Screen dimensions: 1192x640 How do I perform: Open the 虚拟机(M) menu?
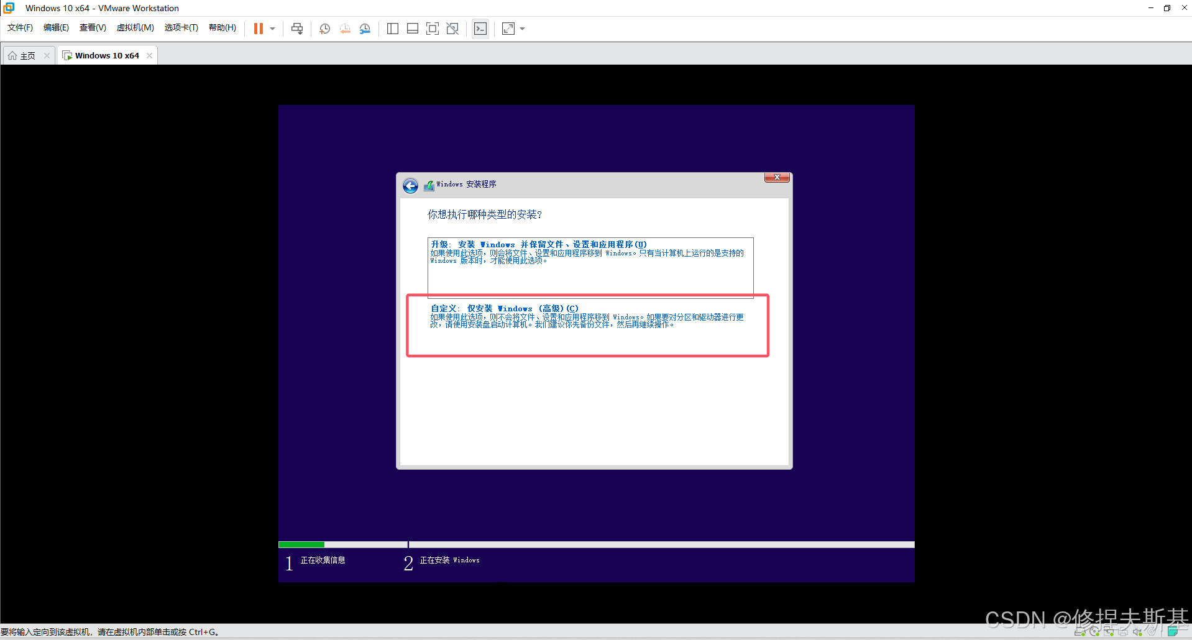pos(135,27)
